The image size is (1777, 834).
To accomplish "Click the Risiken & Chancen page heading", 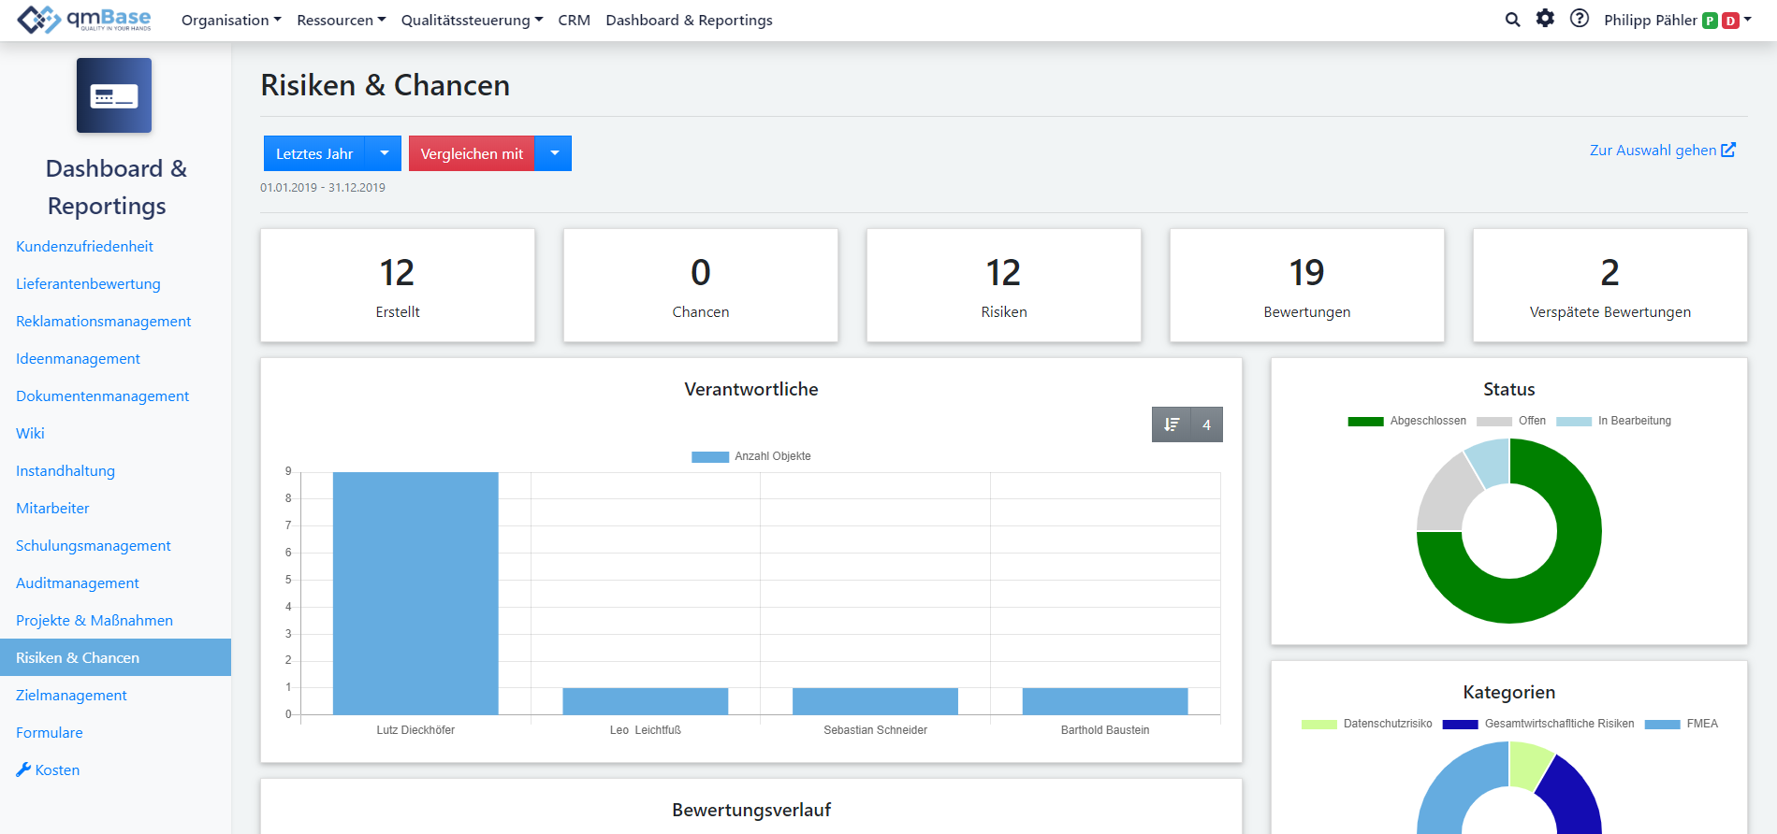I will pos(385,85).
